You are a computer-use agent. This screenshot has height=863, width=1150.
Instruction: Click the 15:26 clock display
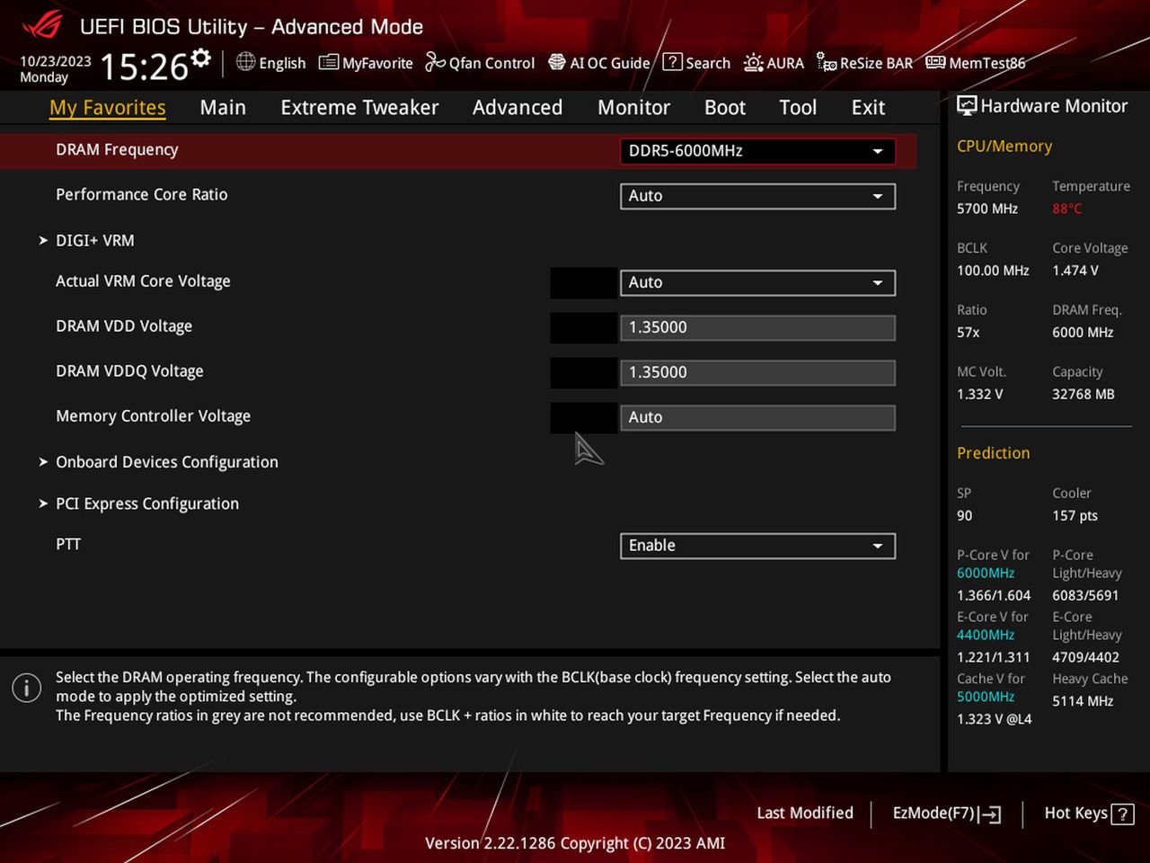[x=144, y=67]
